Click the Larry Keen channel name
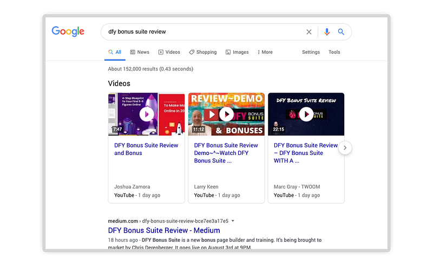Viewport: 433px width, 266px height. (x=206, y=187)
